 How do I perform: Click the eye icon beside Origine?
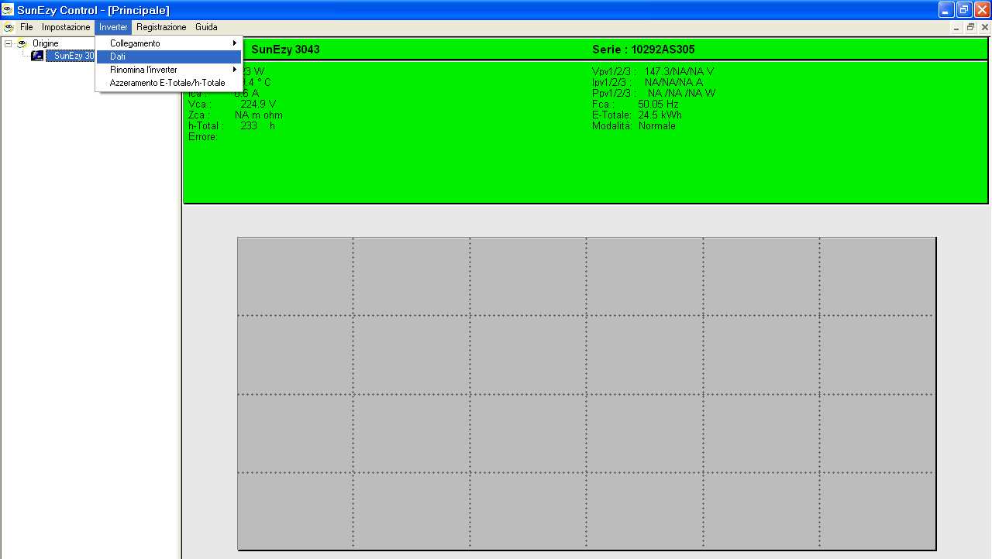point(22,43)
